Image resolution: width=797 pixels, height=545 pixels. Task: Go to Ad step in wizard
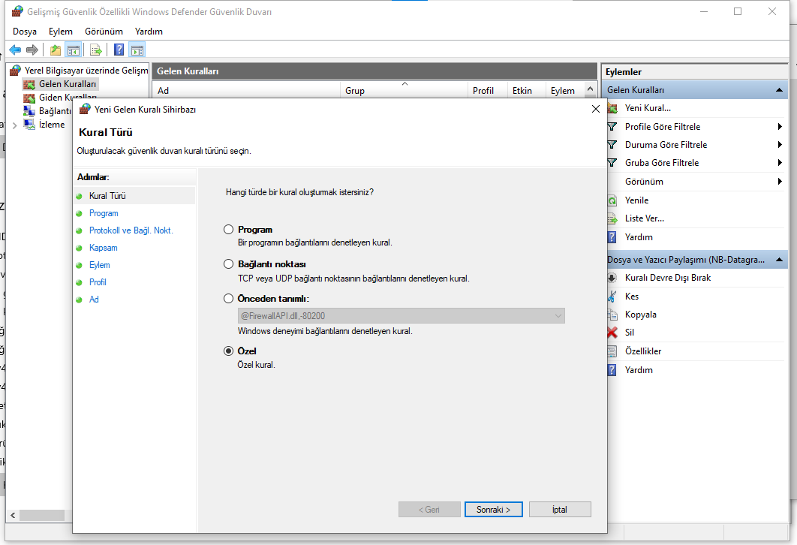point(94,300)
